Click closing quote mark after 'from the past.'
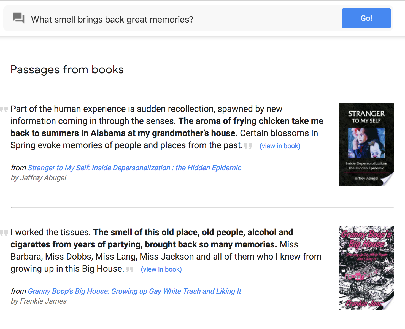Image resolution: width=405 pixels, height=329 pixels. [x=248, y=146]
